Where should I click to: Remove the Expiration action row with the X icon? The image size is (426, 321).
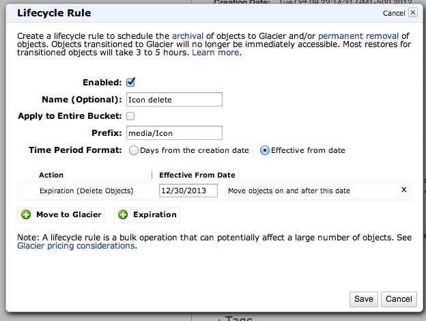[x=404, y=190]
